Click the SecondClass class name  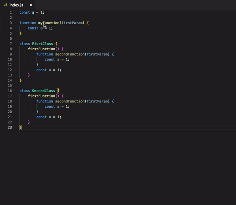[x=43, y=91]
